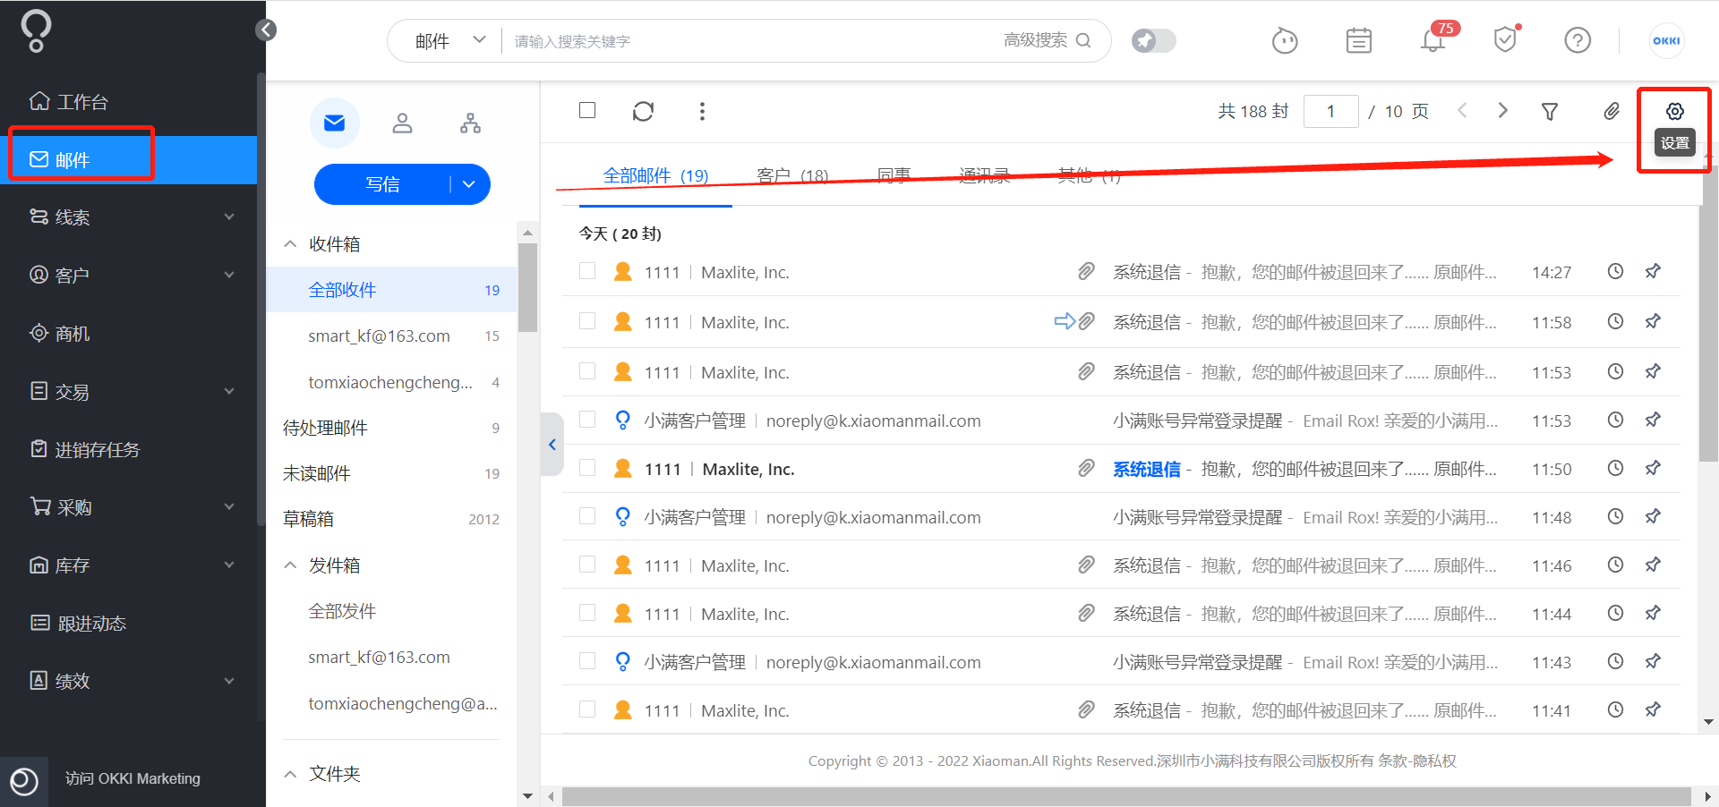1719x807 pixels.
Task: Select the 14:27 Maxlite mail checkbox
Action: pyautogui.click(x=587, y=271)
